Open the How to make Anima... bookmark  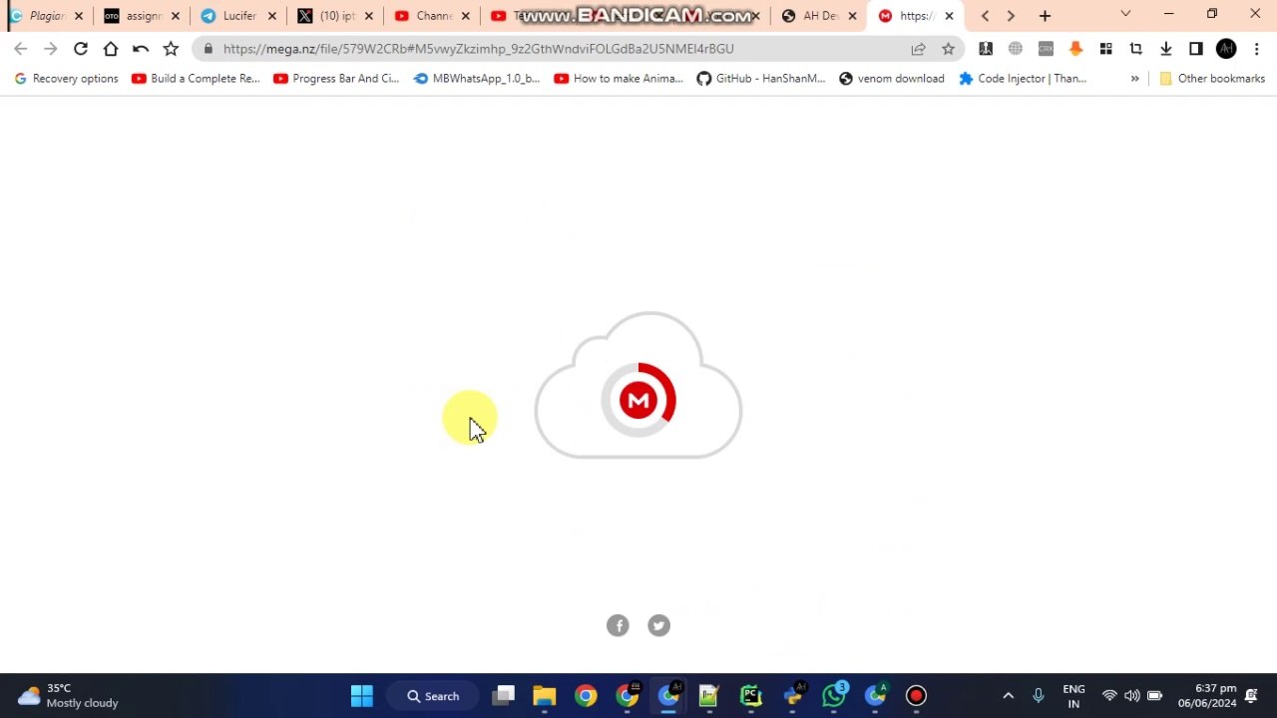(619, 79)
